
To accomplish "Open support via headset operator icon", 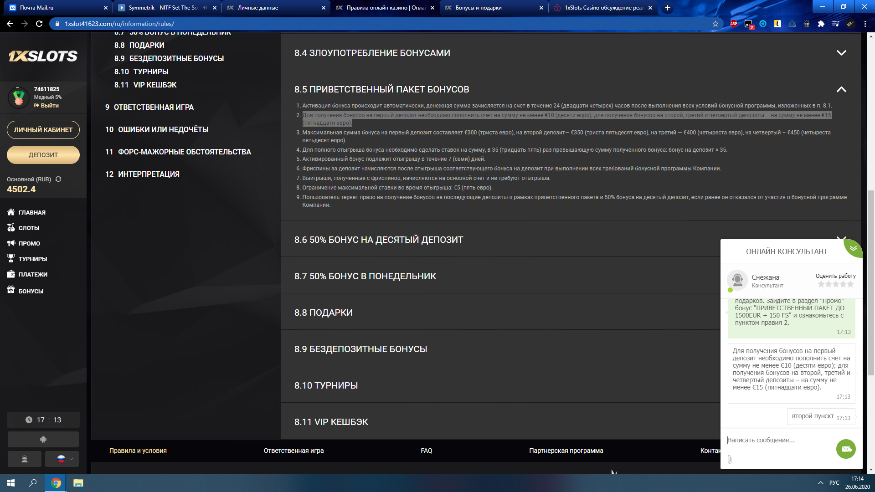I will [x=25, y=459].
